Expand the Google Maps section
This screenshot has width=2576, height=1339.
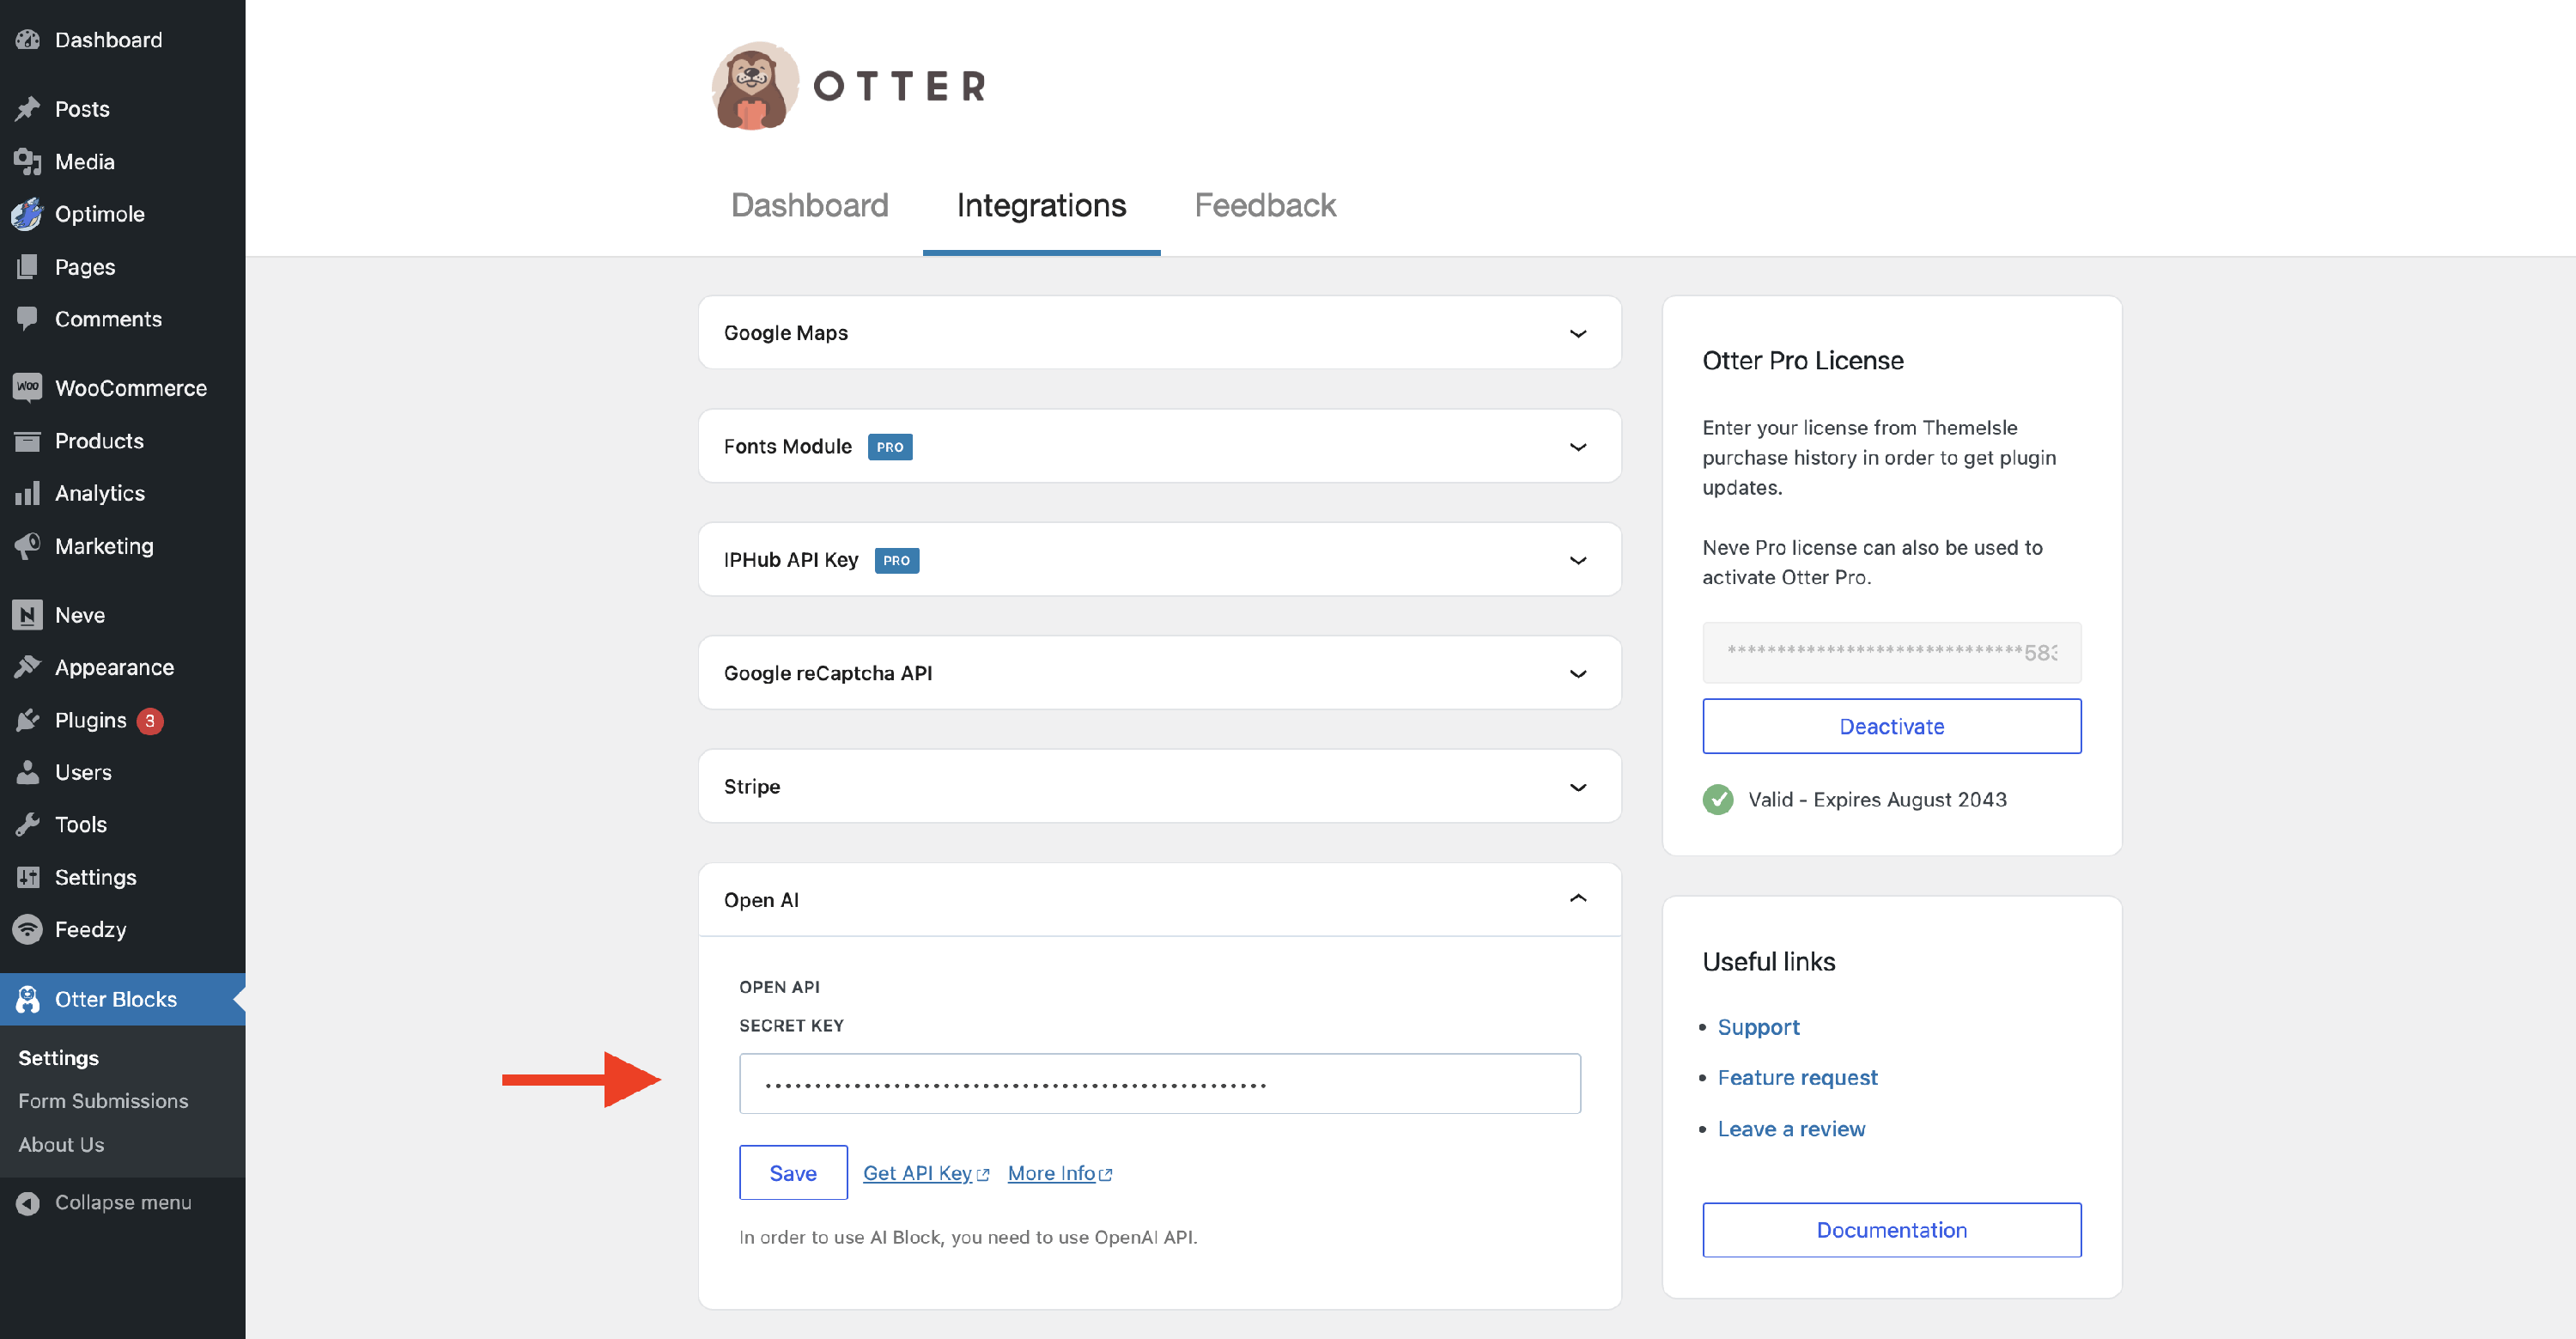click(x=1577, y=333)
